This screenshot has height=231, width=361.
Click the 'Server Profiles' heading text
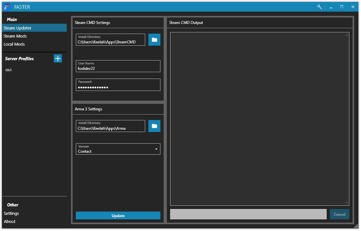pyautogui.click(x=19, y=59)
